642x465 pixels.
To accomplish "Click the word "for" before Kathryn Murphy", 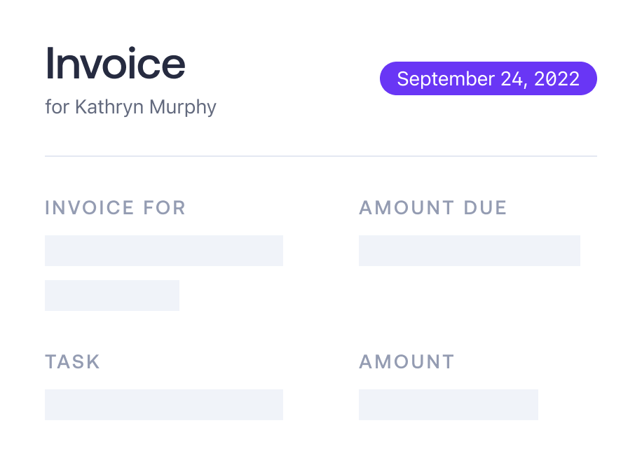I will pos(57,107).
